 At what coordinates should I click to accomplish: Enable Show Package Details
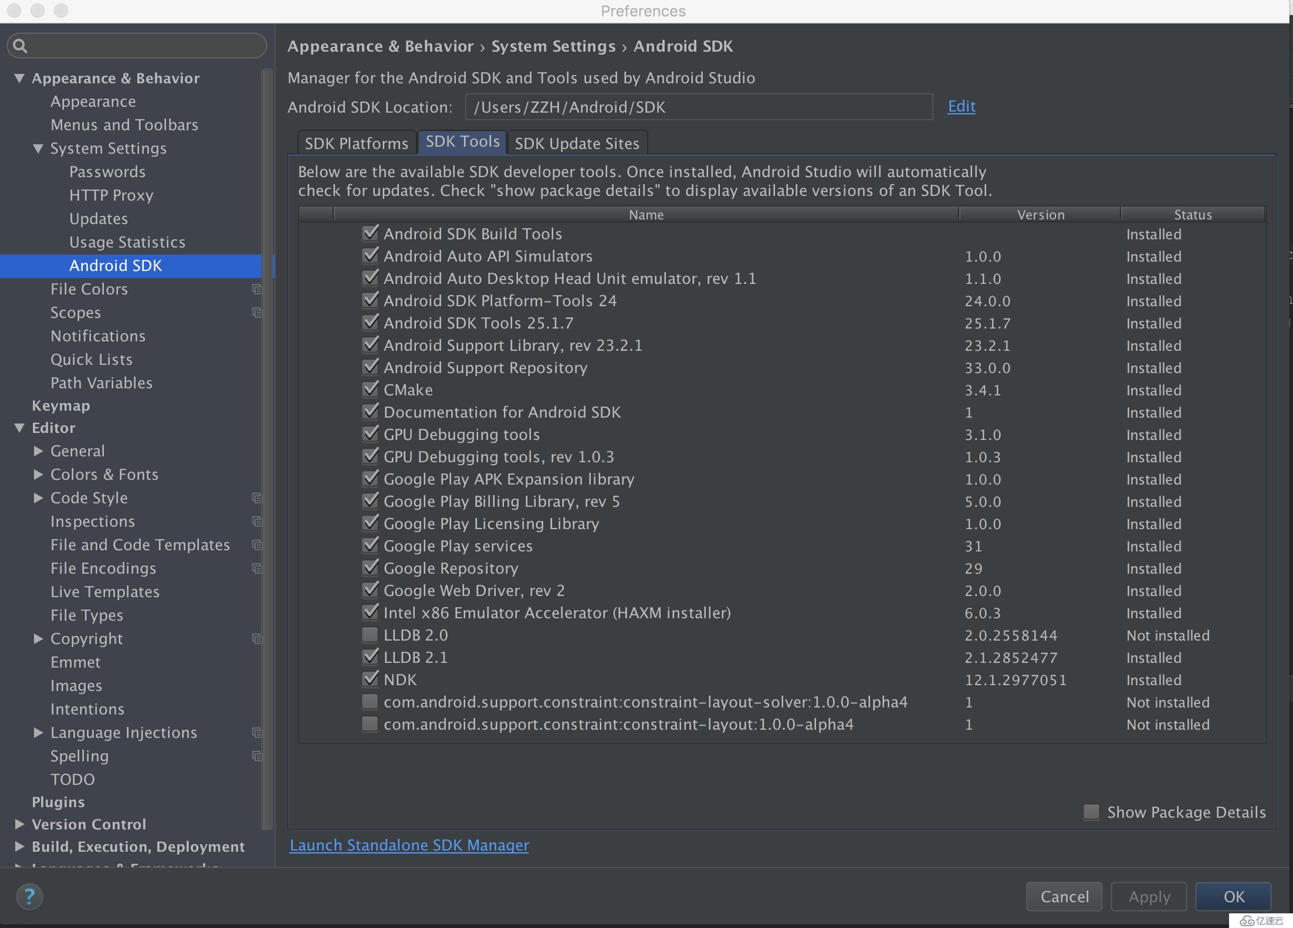coord(1091,812)
